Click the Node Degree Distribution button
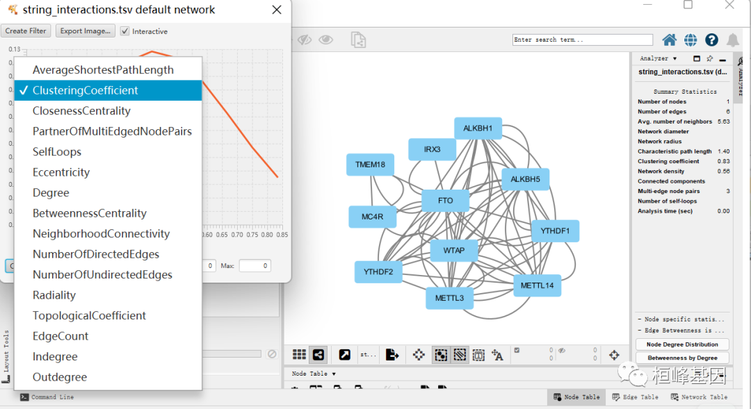The image size is (751, 409). click(682, 344)
